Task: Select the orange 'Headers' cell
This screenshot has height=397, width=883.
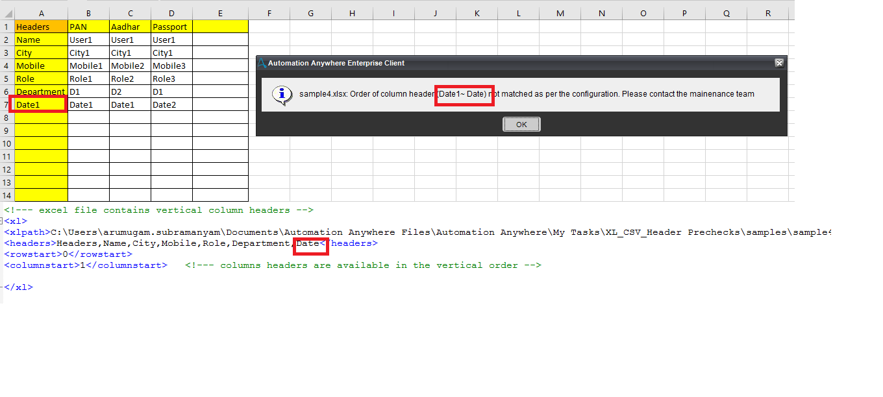Action: (x=41, y=27)
